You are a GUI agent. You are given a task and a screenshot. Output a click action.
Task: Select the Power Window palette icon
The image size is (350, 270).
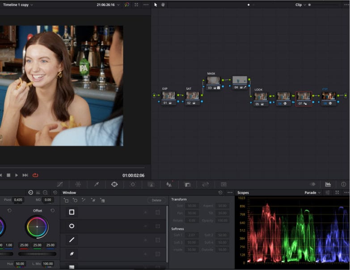click(114, 184)
